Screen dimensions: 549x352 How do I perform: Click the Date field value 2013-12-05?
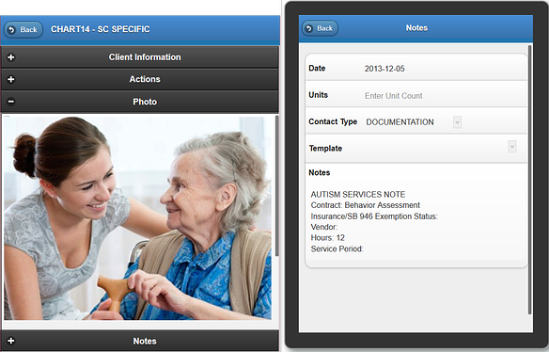tap(384, 69)
